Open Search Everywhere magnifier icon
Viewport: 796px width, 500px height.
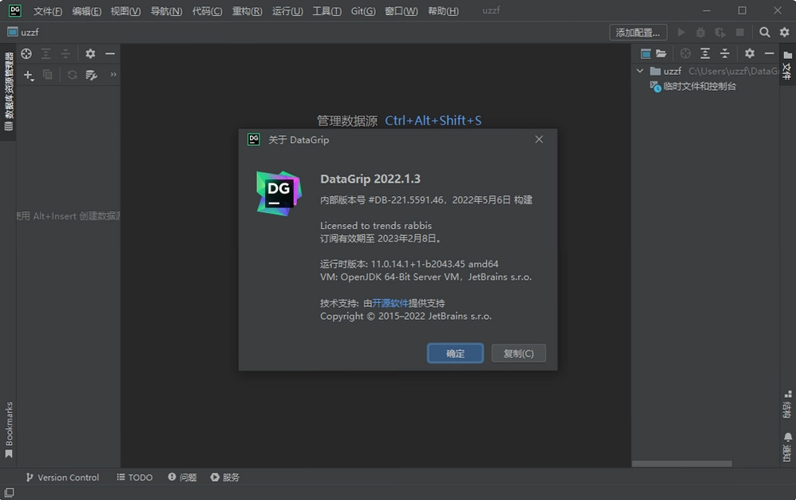(x=765, y=33)
